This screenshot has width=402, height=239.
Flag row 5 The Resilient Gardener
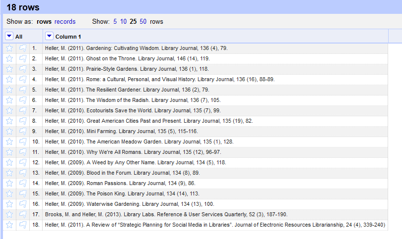click(23, 90)
